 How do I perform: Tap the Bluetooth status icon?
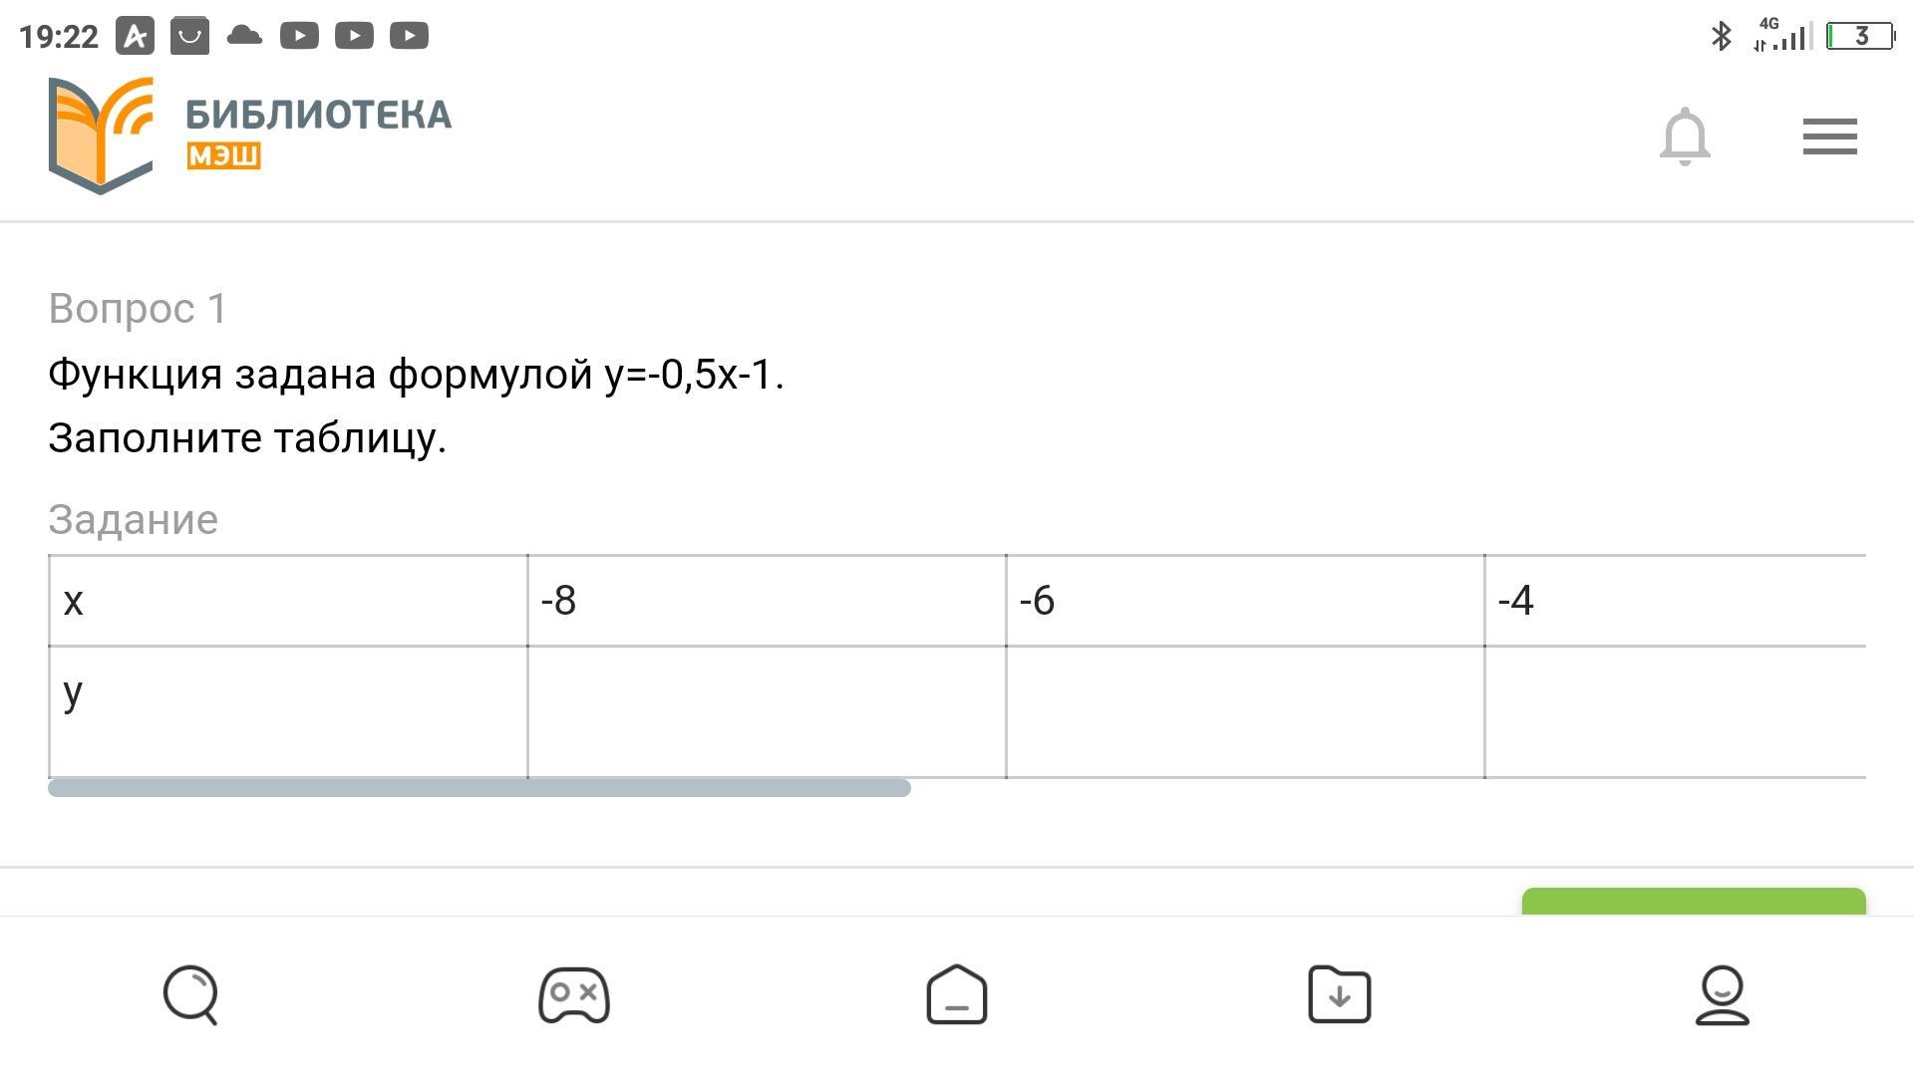1721,37
